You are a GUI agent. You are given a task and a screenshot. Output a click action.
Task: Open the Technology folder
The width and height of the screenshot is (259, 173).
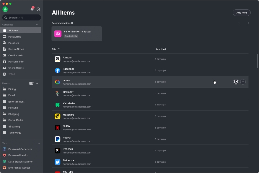21,133
